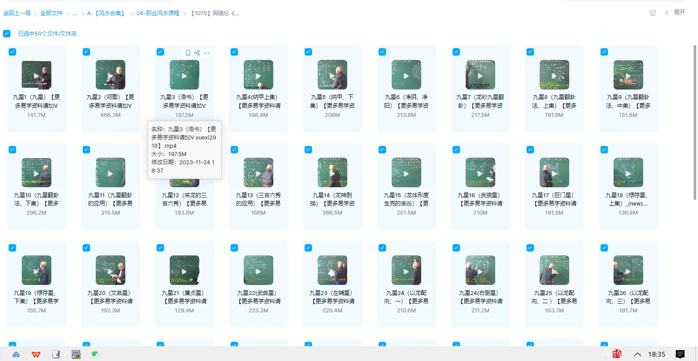Click play icon on 九星20（文曲星）thumbnail

click(x=111, y=271)
